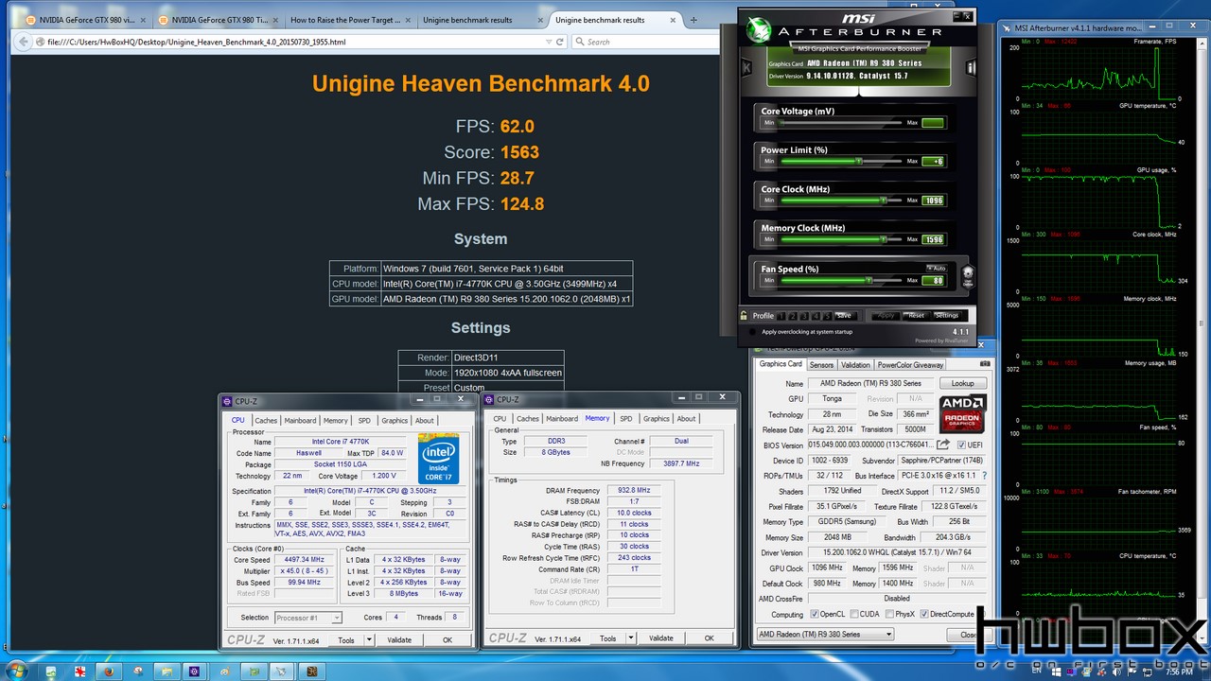The width and height of the screenshot is (1211, 681).
Task: Click the Intel Core i7 logo in CPU-Z
Action: click(x=438, y=459)
